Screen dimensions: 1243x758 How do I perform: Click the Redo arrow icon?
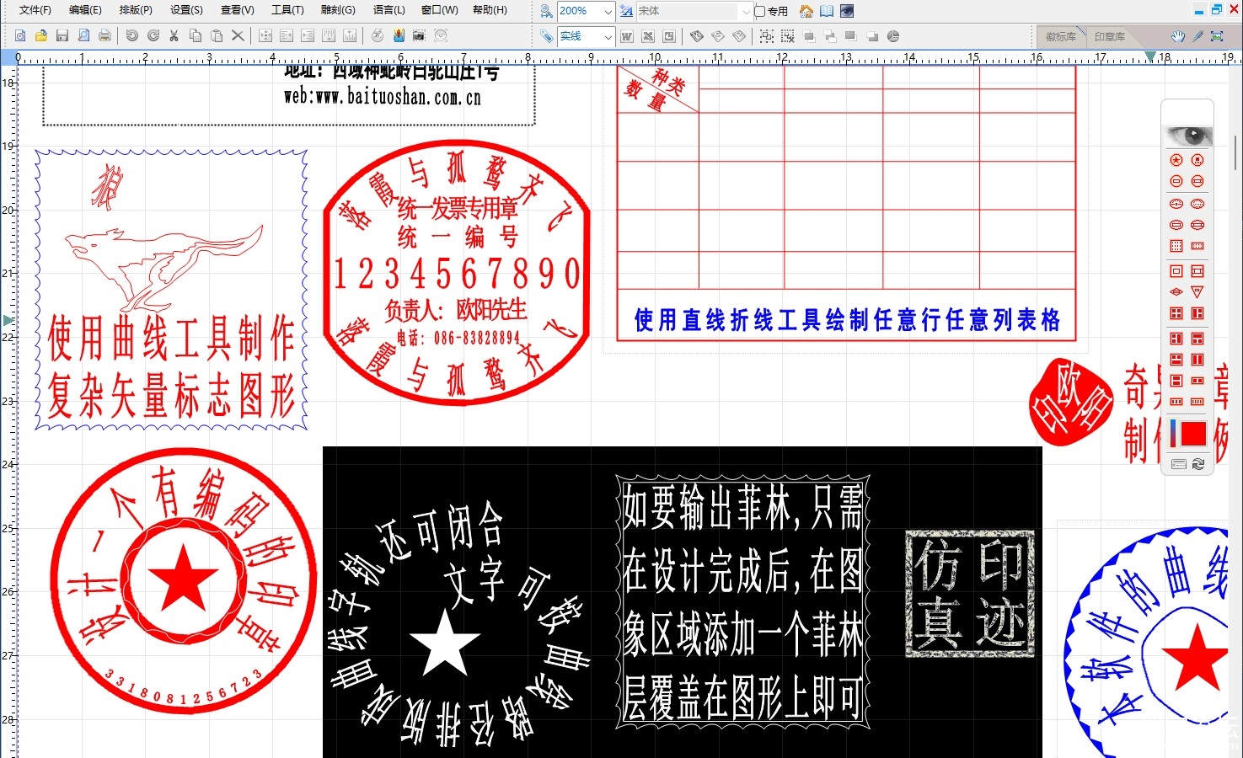point(153,35)
